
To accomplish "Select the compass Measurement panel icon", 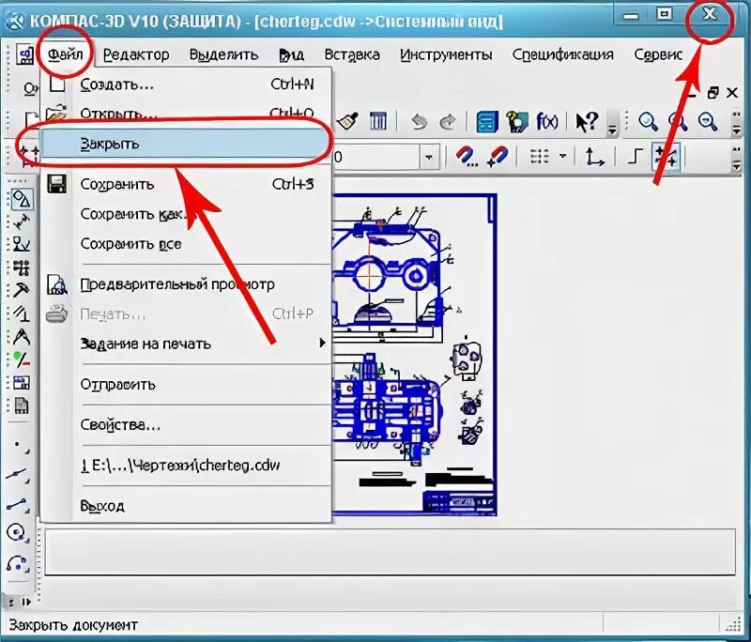I will pos(22,337).
